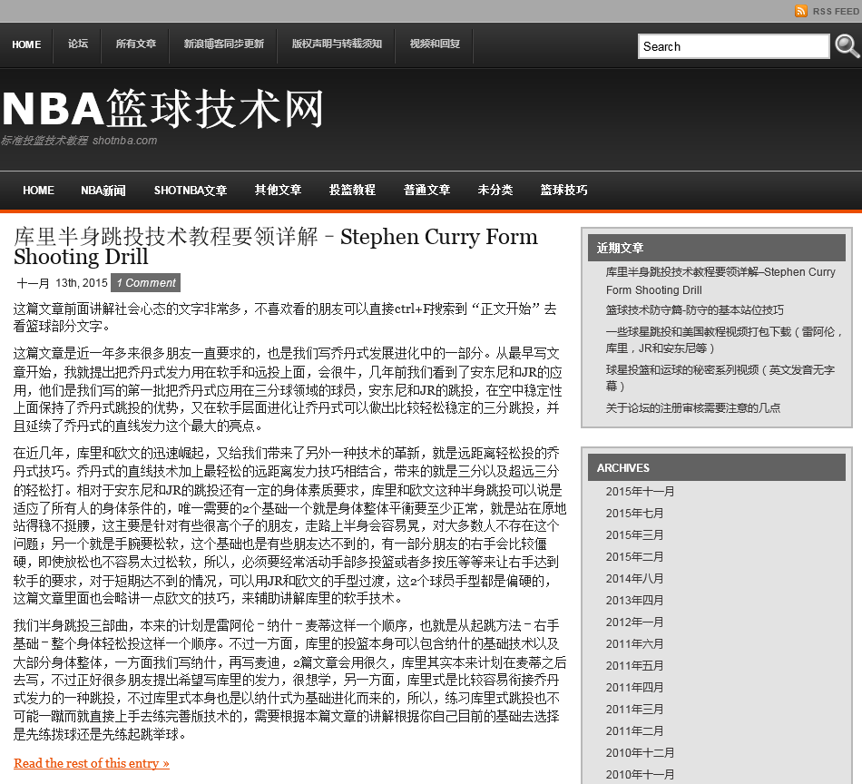Select the NBA新闻 category
The width and height of the screenshot is (862, 784).
click(103, 191)
